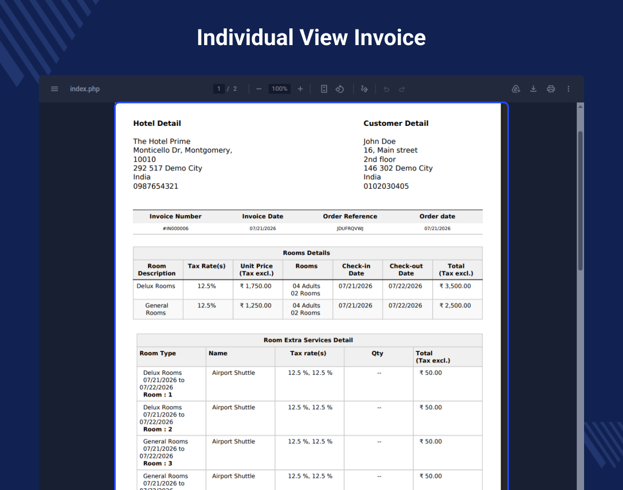623x490 pixels.
Task: Click the index.php document title
Action: (85, 89)
